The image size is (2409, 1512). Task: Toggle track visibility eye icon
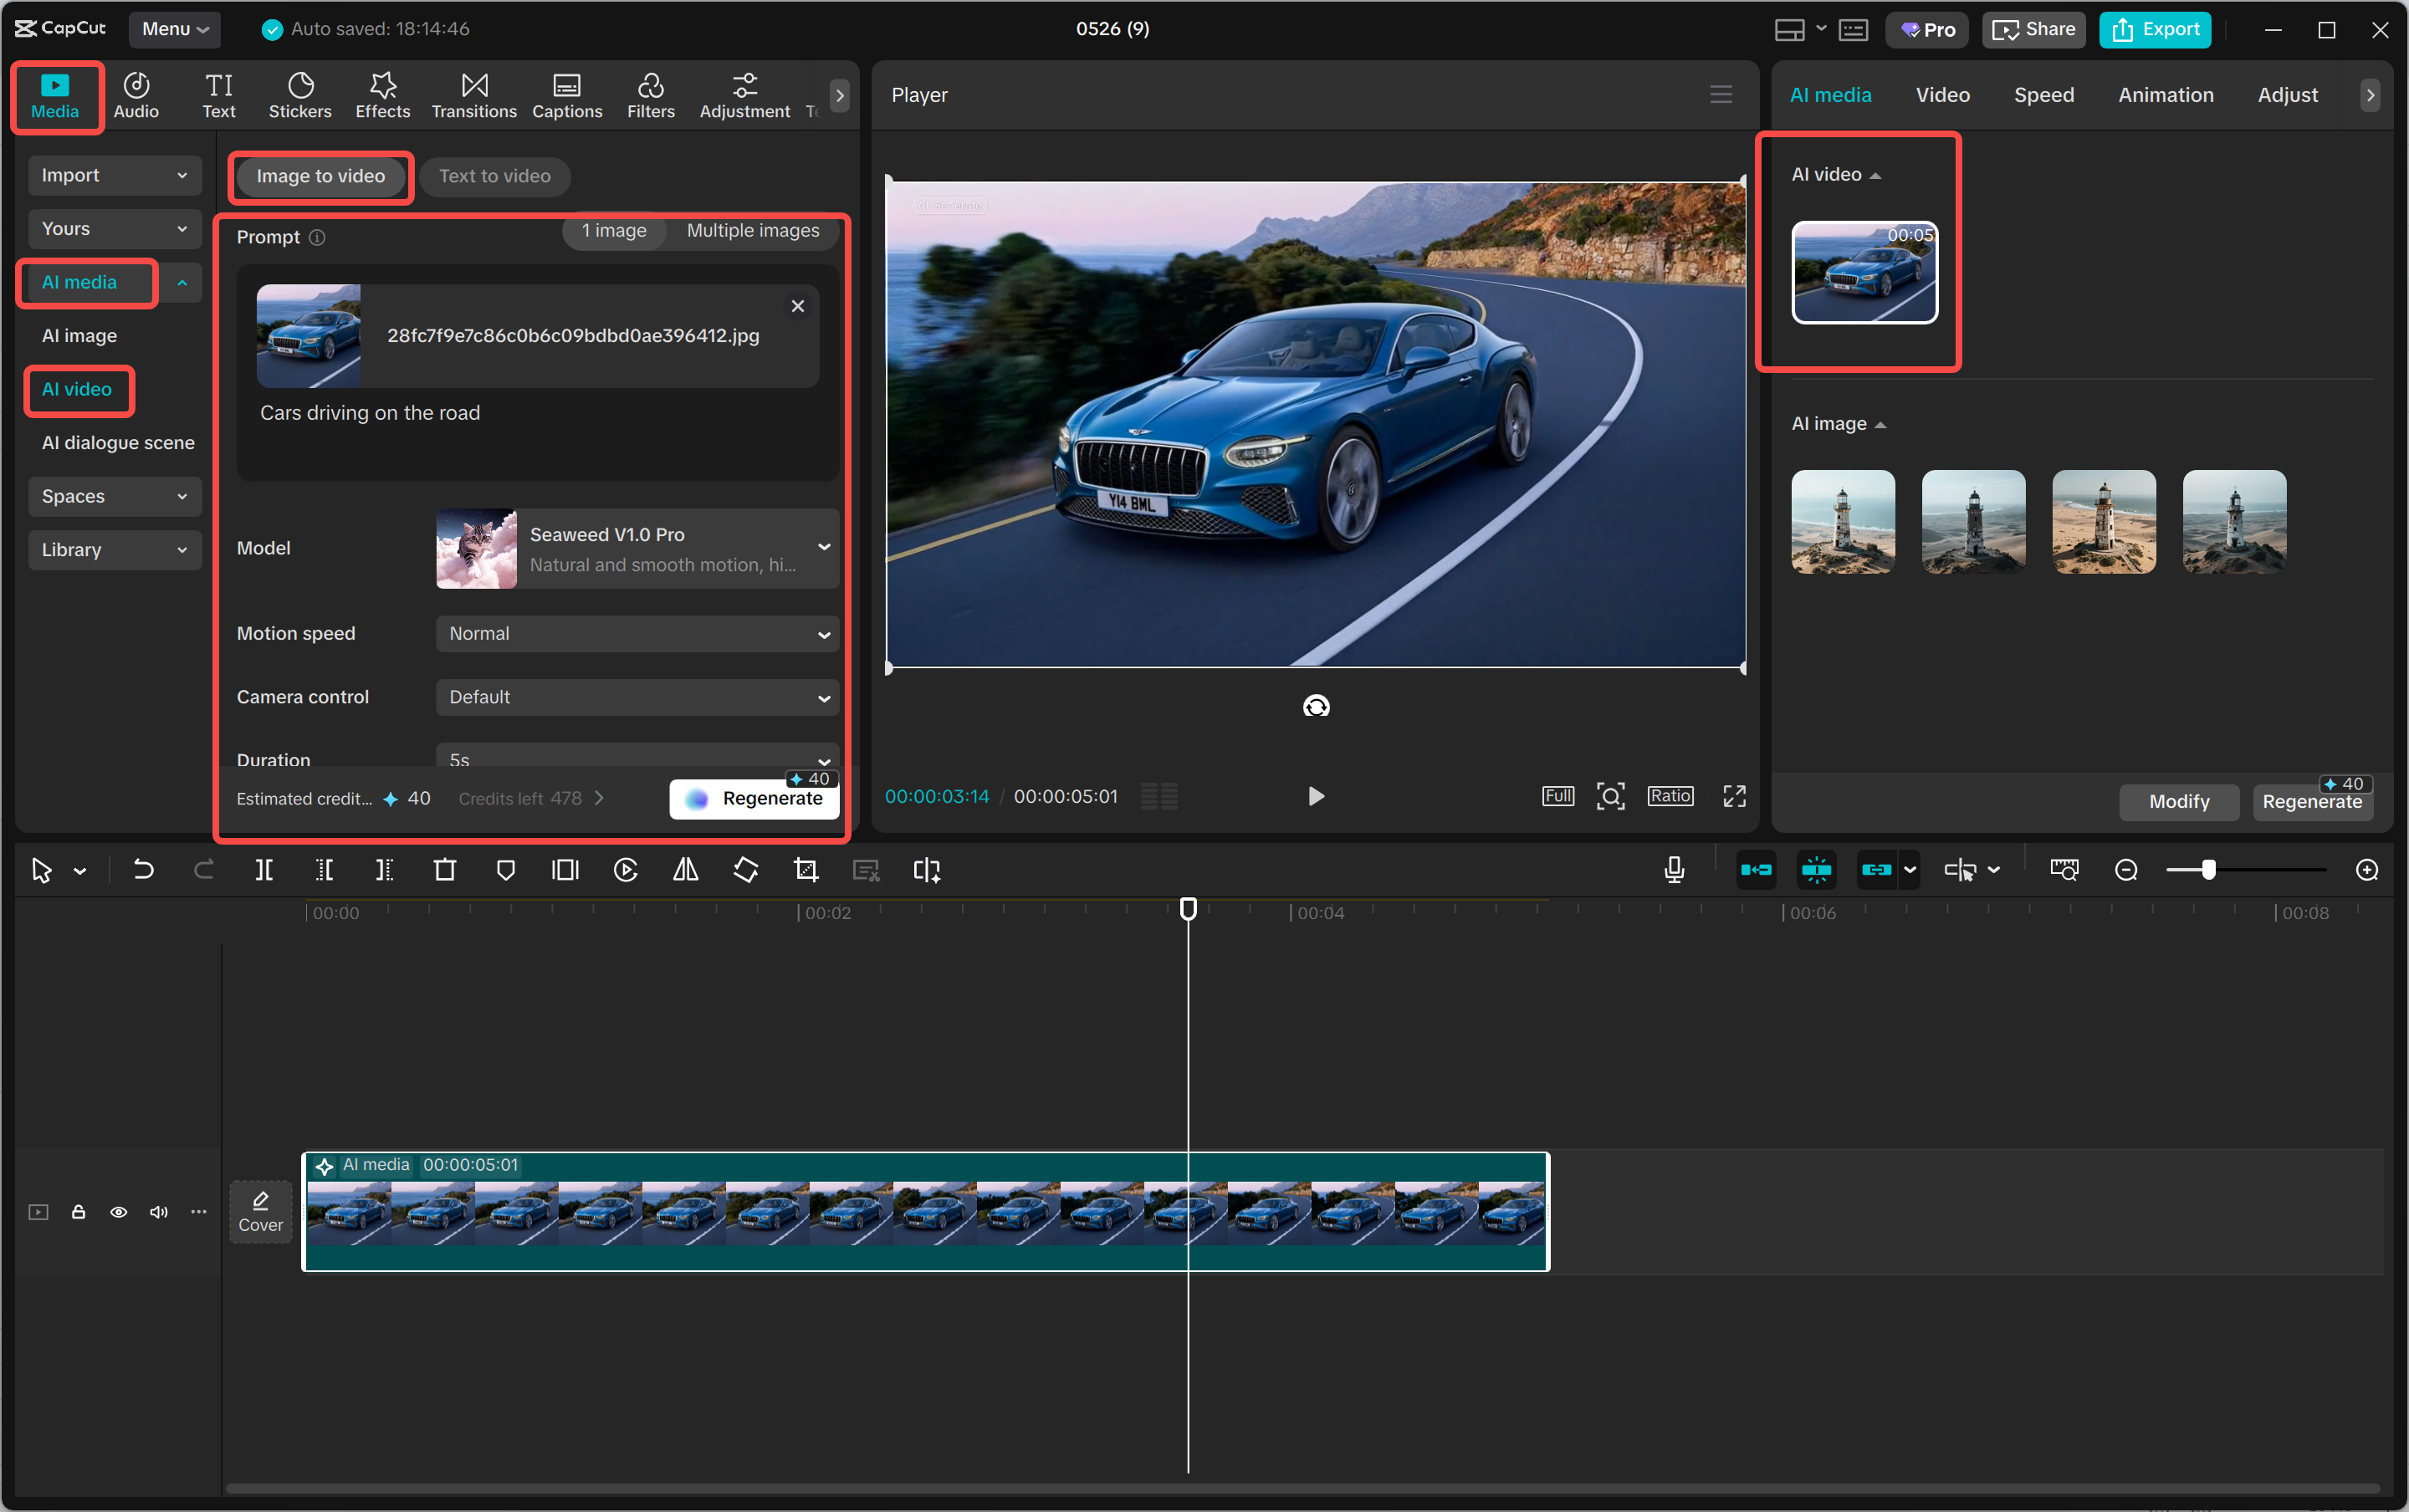pos(119,1212)
